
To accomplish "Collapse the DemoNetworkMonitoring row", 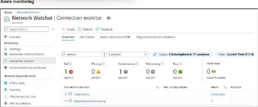I will tap(66, 101).
